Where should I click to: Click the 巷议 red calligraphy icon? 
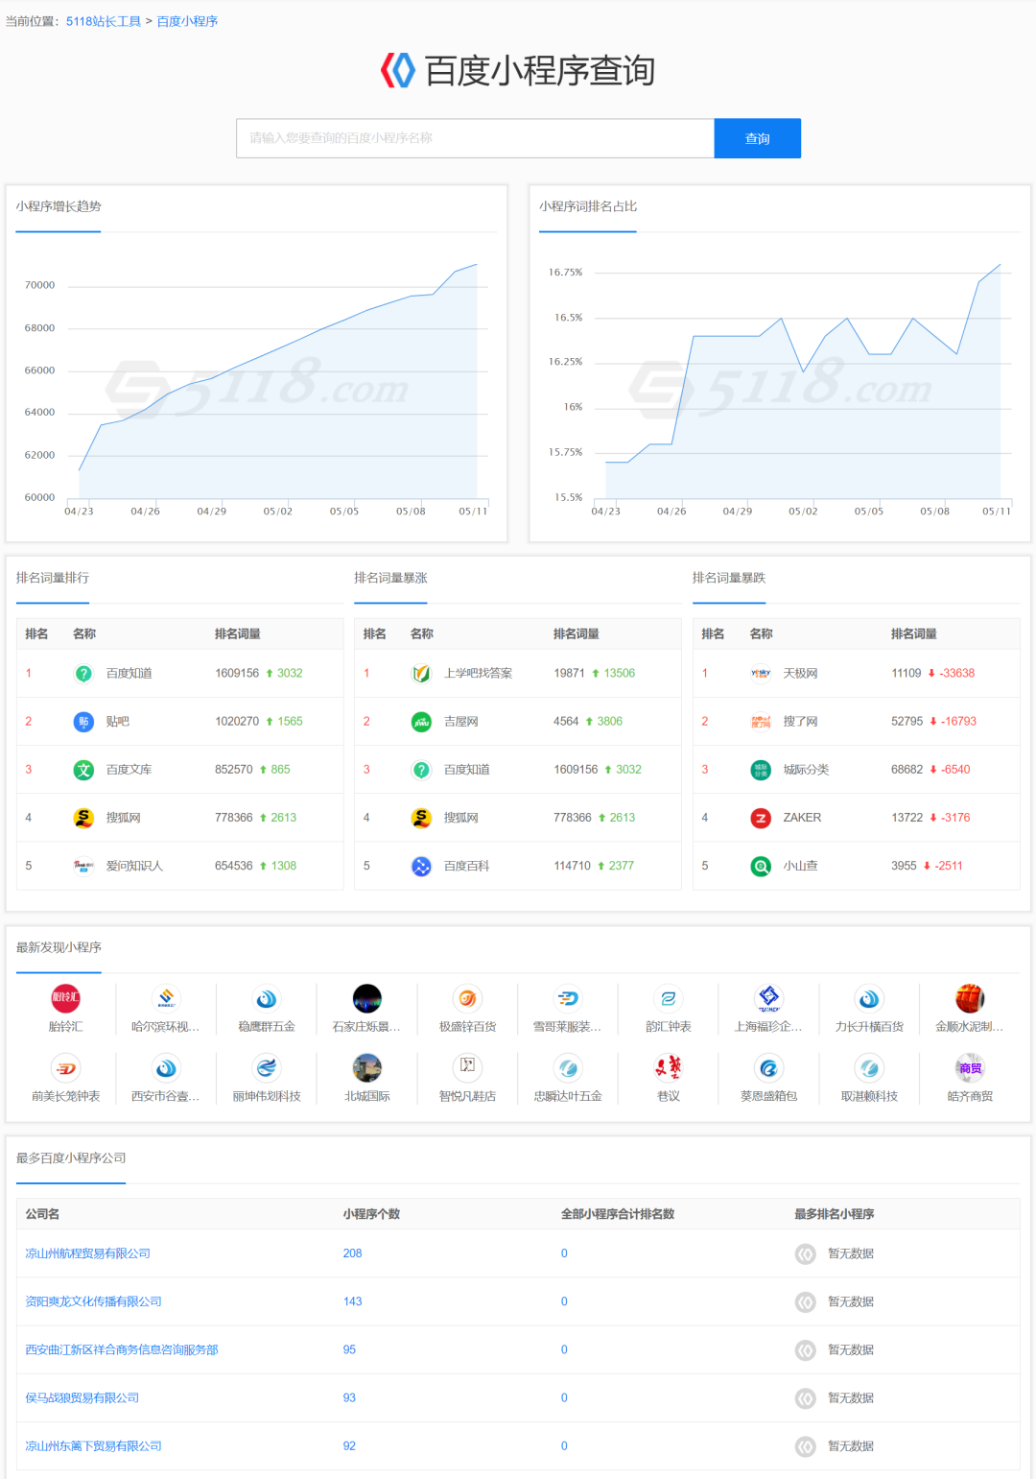click(669, 1068)
